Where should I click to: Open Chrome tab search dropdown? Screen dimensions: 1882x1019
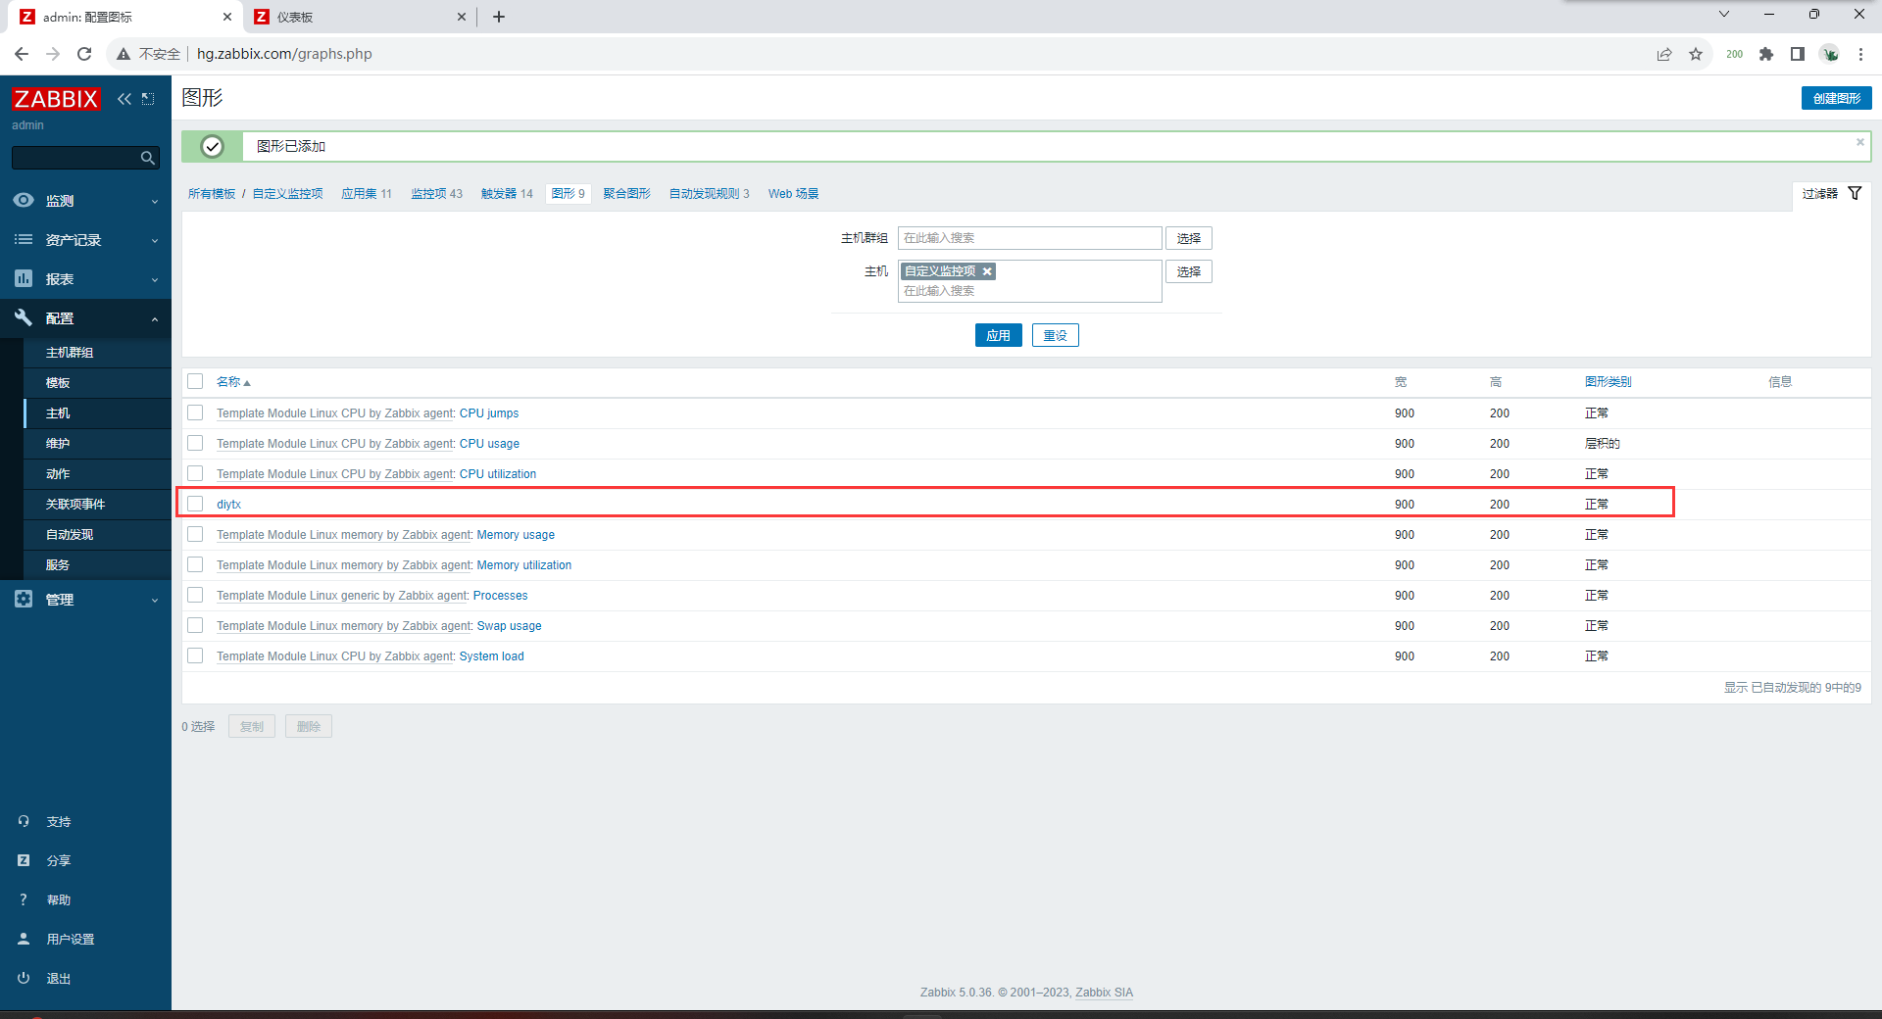pos(1724,15)
